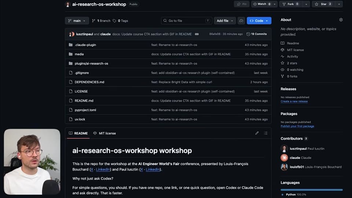Click the commit message ellipsis icon
The width and height of the screenshot is (352, 198).
click(x=197, y=34)
